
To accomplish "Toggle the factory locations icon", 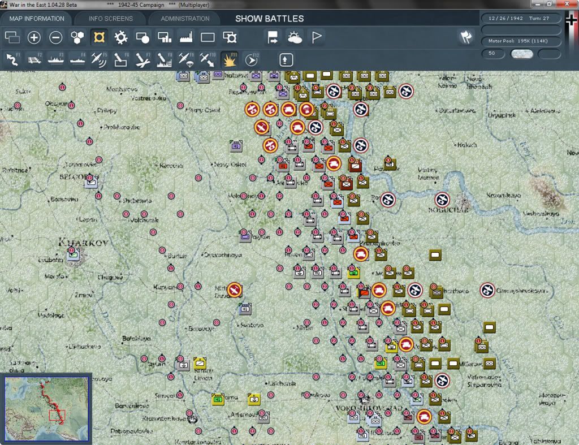I will tap(186, 37).
